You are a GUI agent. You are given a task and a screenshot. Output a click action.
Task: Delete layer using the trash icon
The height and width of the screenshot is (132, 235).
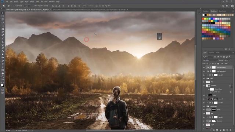point(231,130)
